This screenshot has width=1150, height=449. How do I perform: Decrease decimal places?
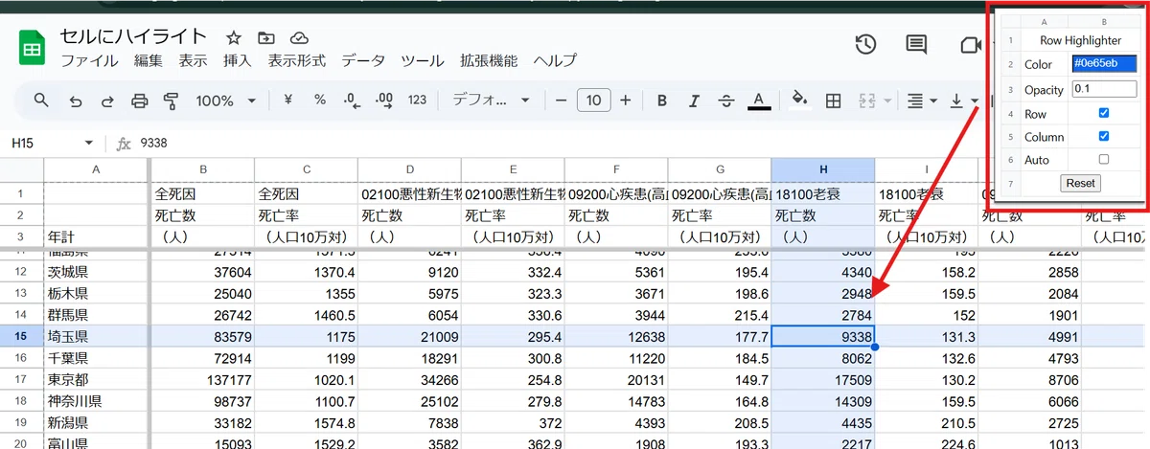tap(352, 101)
